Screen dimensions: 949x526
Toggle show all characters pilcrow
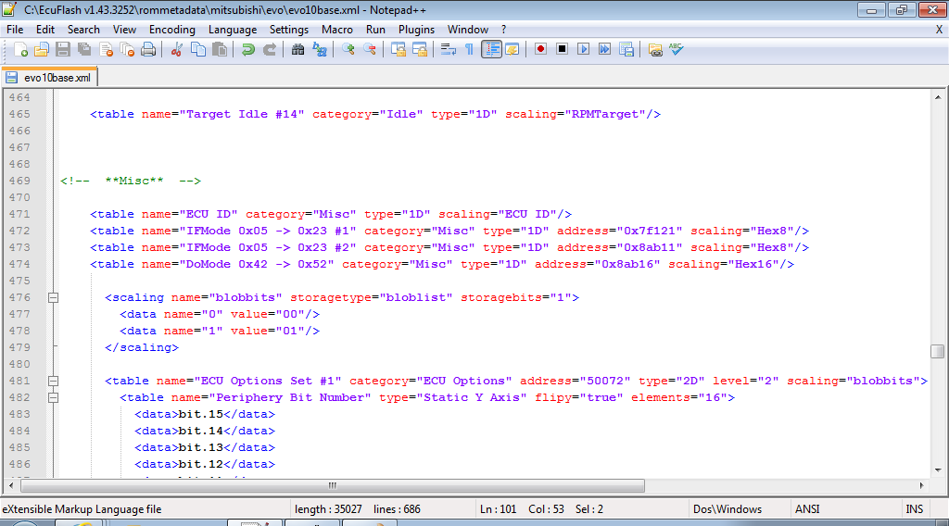tap(469, 49)
